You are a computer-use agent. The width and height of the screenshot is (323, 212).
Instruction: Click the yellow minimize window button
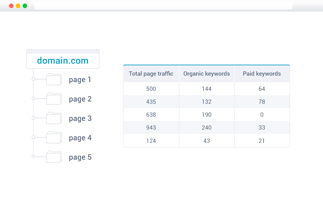18,6
